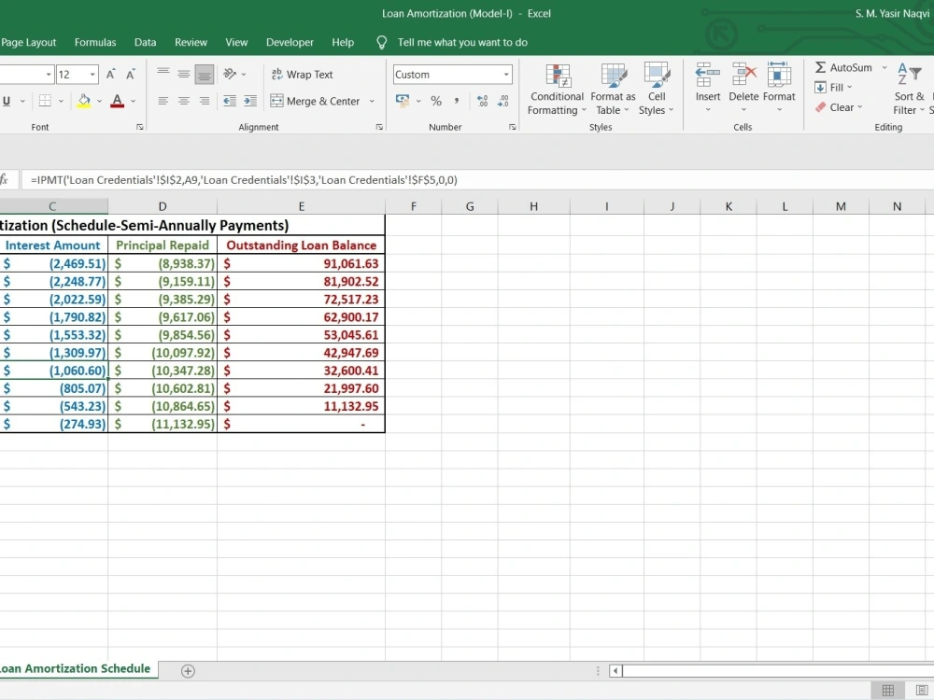This screenshot has width=934, height=700.
Task: Apply Percent Style formatting
Action: click(x=435, y=101)
